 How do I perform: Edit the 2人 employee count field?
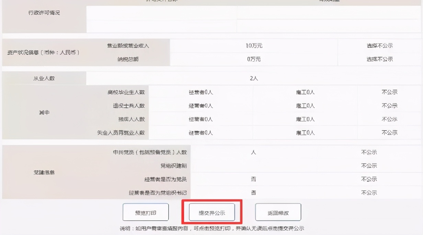[x=254, y=78]
